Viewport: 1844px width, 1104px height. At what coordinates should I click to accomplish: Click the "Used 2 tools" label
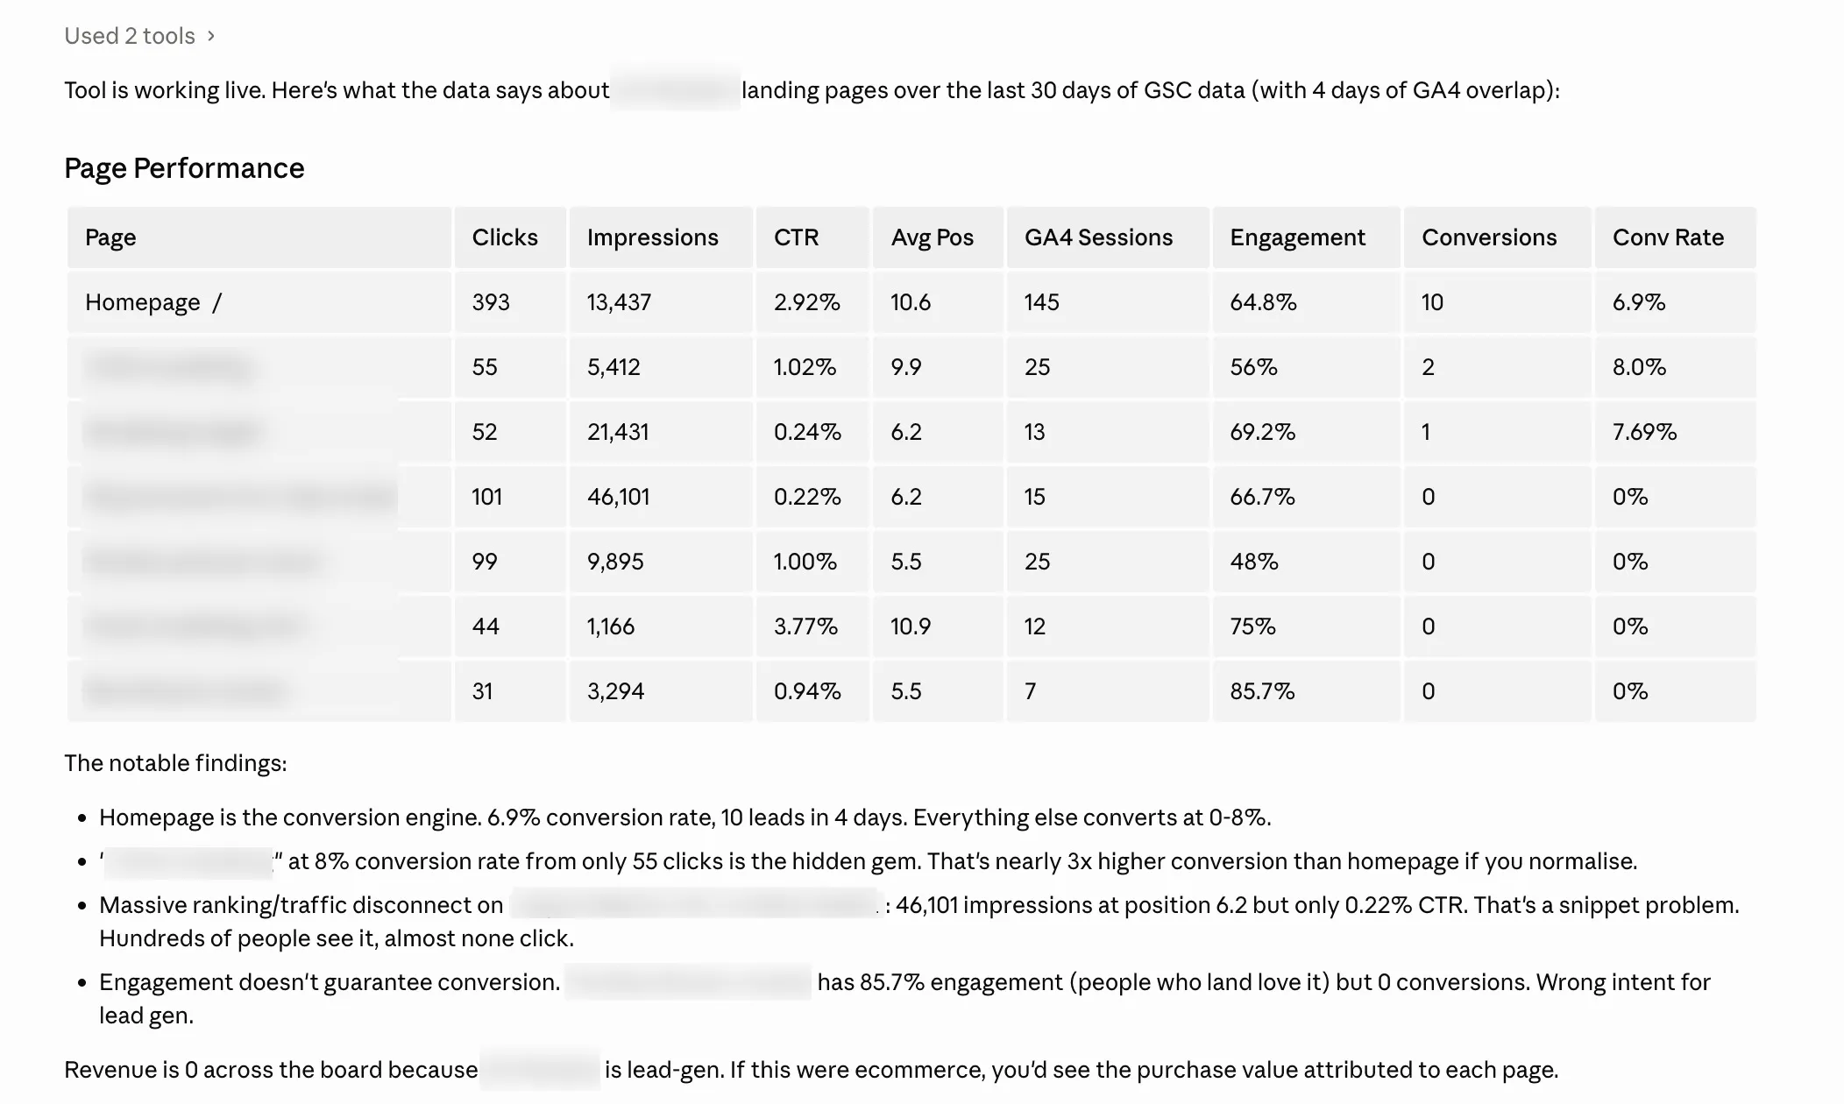[130, 36]
